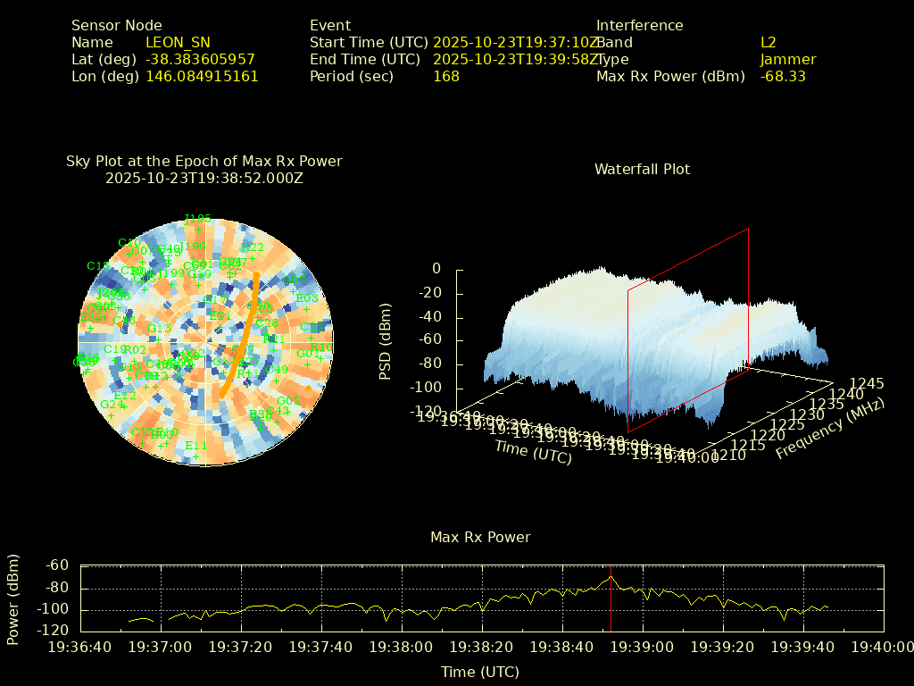Select the latitude value -38.383605957

[x=200, y=59]
